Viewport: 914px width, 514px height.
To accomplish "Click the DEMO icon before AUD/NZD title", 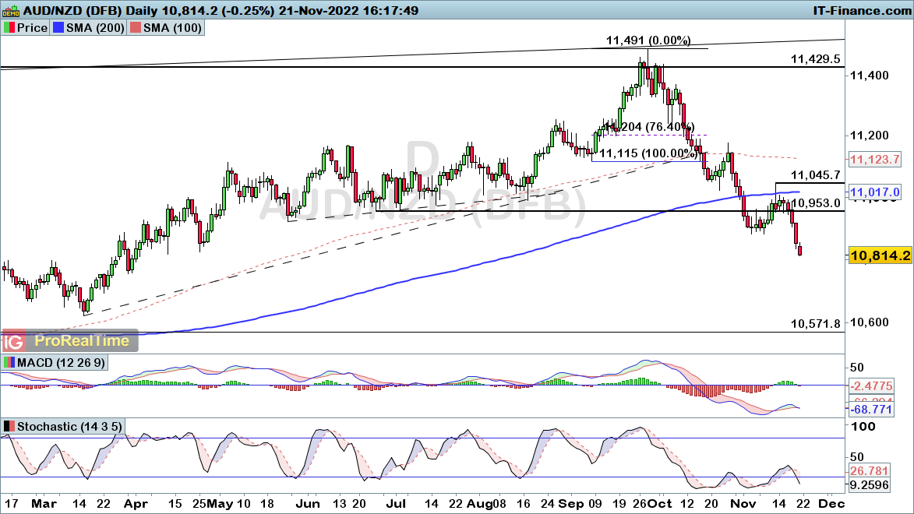I will tap(10, 10).
